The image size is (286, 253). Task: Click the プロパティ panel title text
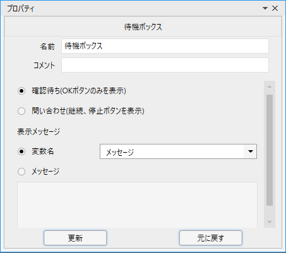pos(21,9)
